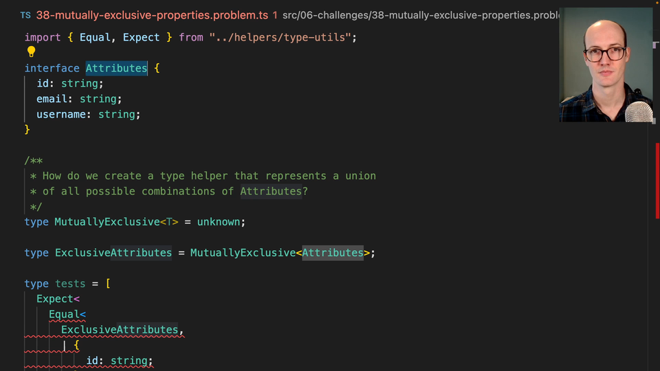Click the MutuallyExclusive<T> type definition name

pyautogui.click(x=107, y=222)
